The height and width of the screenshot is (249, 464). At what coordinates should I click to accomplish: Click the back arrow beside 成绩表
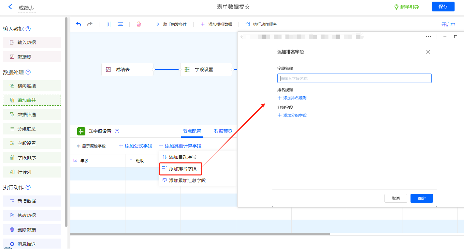10,7
